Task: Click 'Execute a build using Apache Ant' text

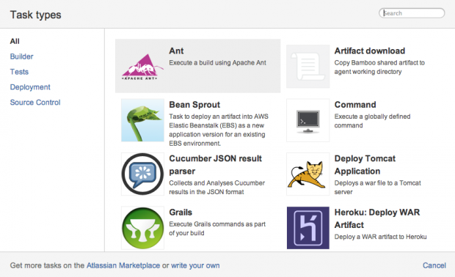Action: [x=218, y=63]
